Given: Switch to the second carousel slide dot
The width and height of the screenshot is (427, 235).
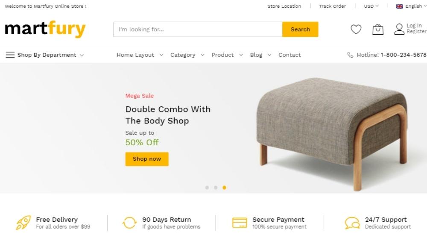Looking at the screenshot, I should 216,188.
